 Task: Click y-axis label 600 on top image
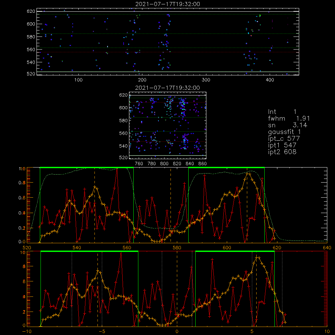pyautogui.click(x=31, y=24)
